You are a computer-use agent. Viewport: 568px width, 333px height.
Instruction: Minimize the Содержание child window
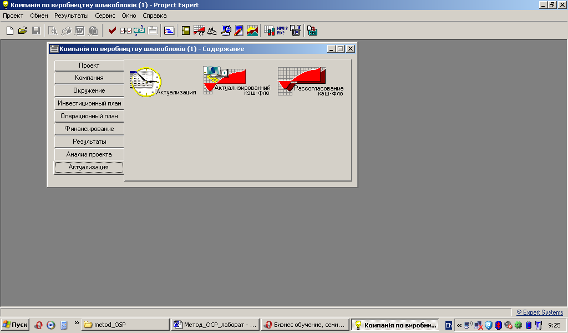(331, 49)
